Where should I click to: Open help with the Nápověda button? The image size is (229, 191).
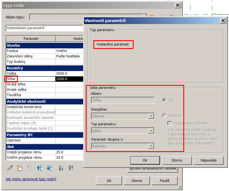(208, 160)
